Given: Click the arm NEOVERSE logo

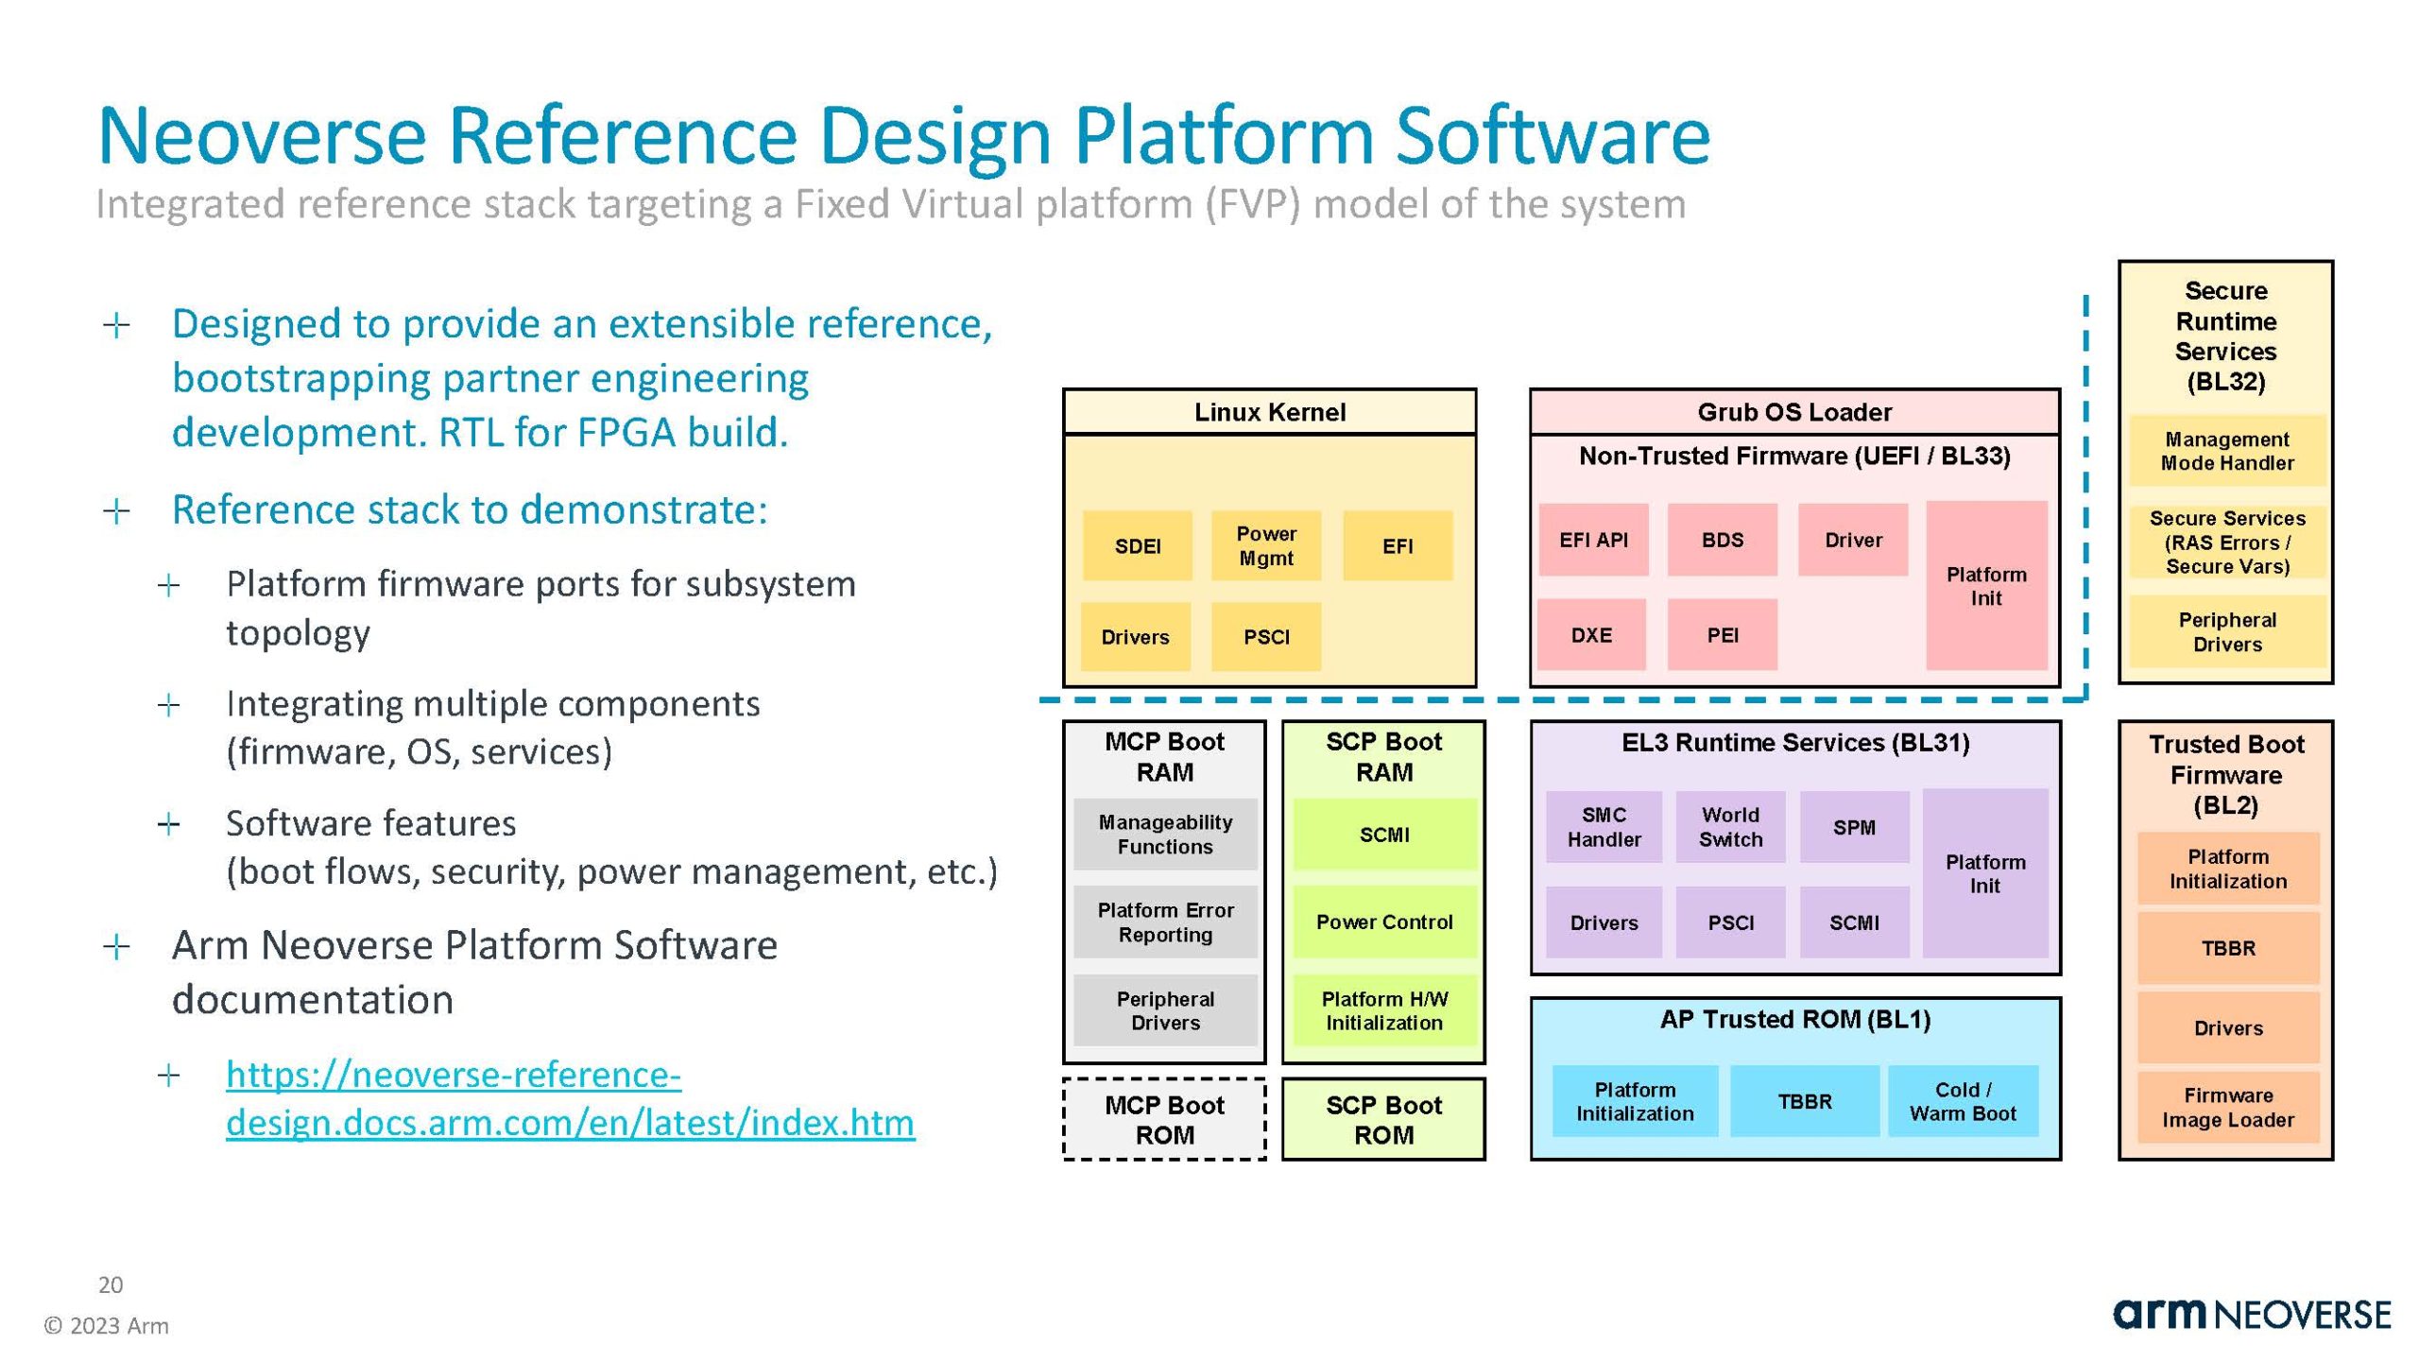Looking at the screenshot, I should pos(2251,1315).
